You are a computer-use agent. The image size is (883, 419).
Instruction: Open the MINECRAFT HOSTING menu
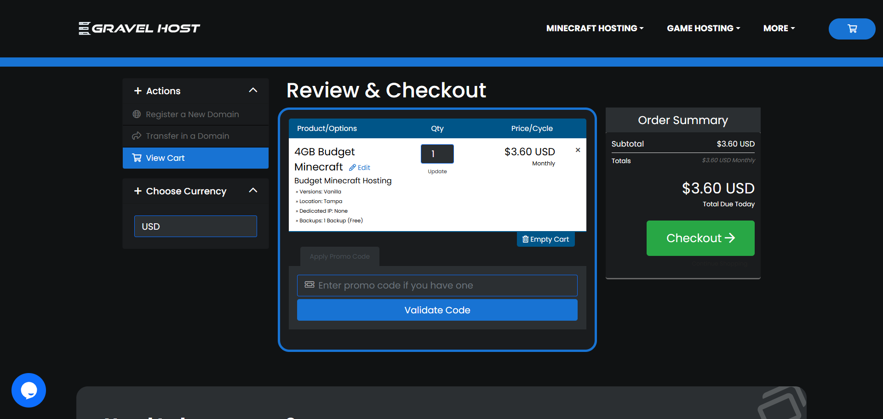coord(595,28)
